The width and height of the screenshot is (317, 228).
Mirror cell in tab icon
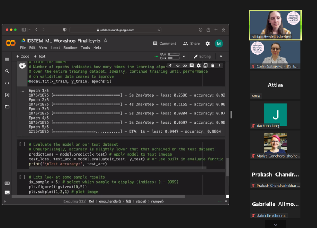click(x=205, y=65)
